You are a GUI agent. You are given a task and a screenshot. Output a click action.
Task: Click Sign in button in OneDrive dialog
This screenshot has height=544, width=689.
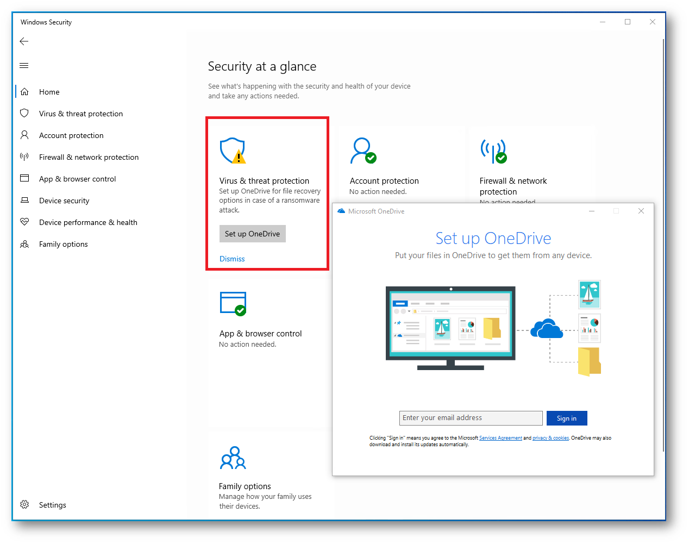click(567, 418)
